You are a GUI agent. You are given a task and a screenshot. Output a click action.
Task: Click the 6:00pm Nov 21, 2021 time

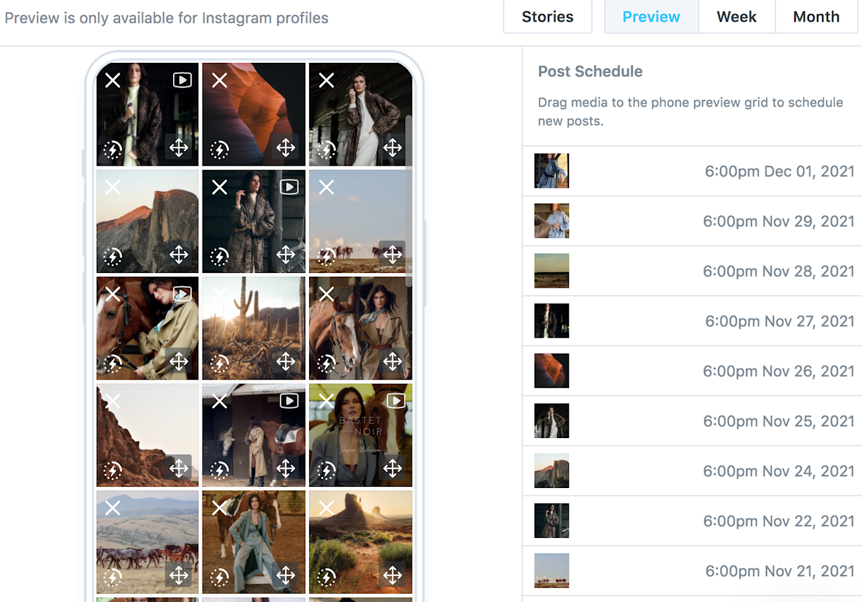pyautogui.click(x=780, y=571)
